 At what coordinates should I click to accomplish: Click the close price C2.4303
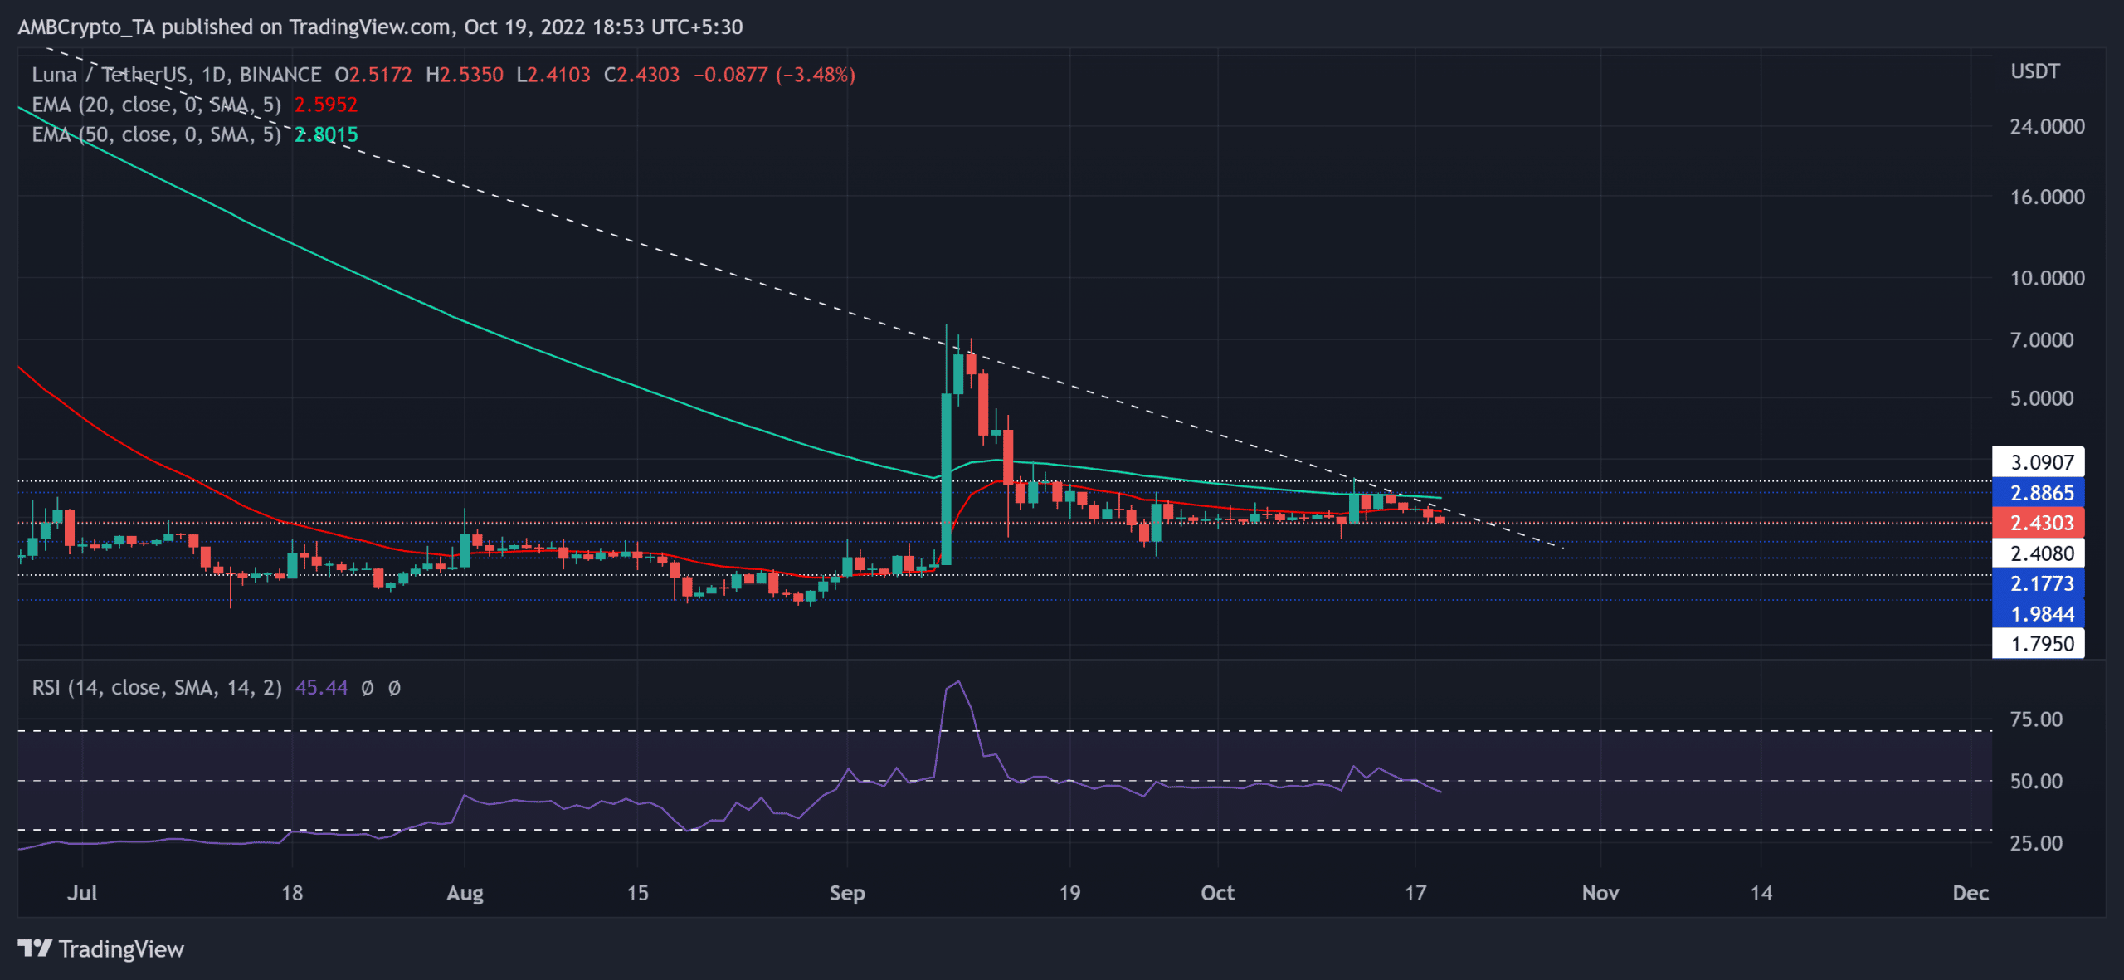tap(641, 75)
